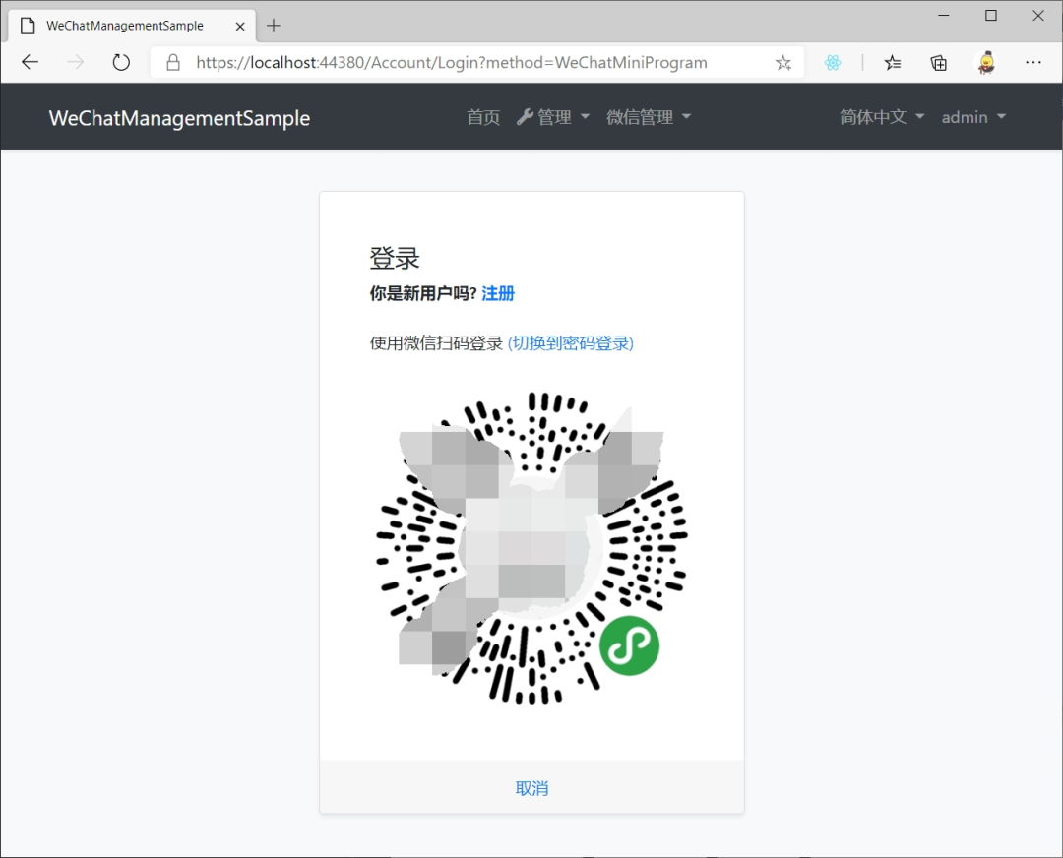
Task: Maximize the browser window
Action: (991, 16)
